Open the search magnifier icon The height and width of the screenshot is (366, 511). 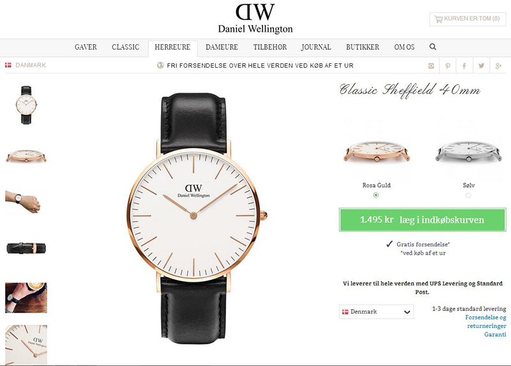433,47
